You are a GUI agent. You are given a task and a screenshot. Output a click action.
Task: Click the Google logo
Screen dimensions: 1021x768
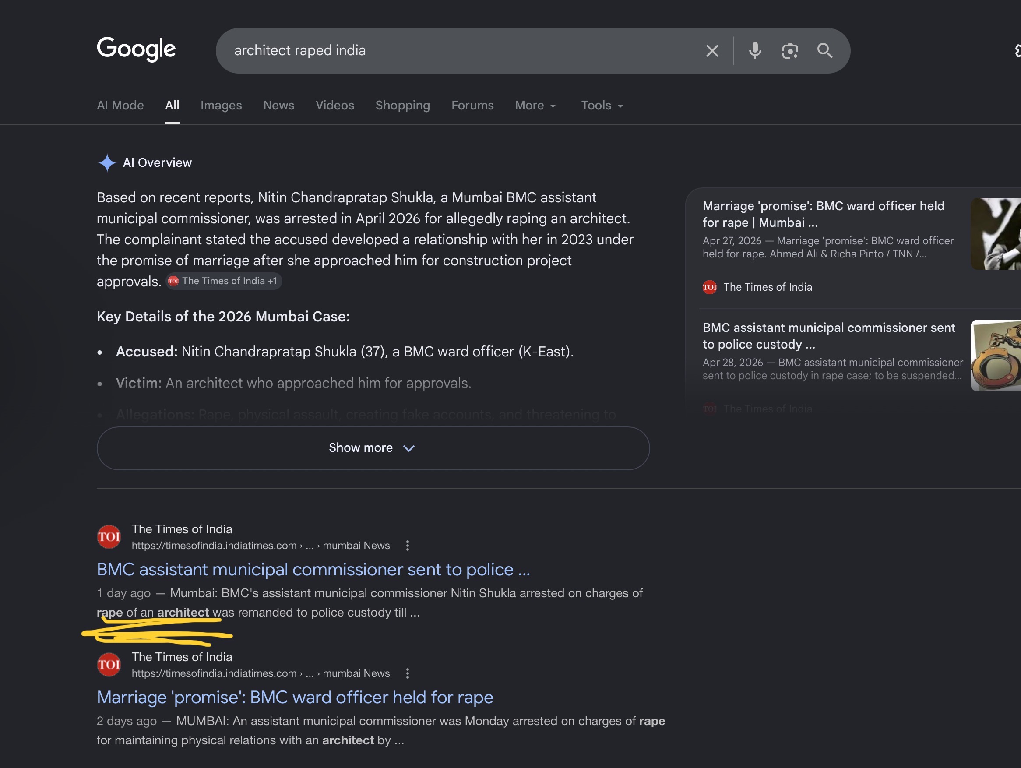point(136,49)
